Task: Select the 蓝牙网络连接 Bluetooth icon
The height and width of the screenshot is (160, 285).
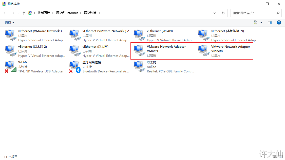Action: click(x=75, y=67)
